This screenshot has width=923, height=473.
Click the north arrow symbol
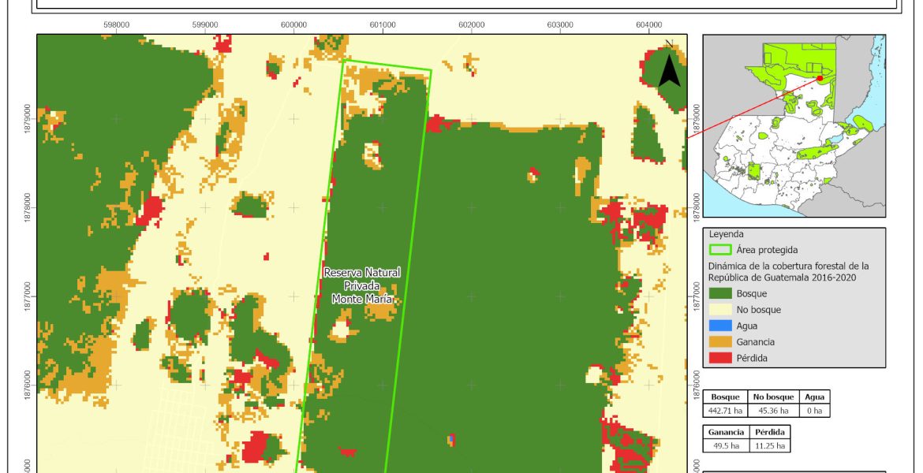(669, 65)
